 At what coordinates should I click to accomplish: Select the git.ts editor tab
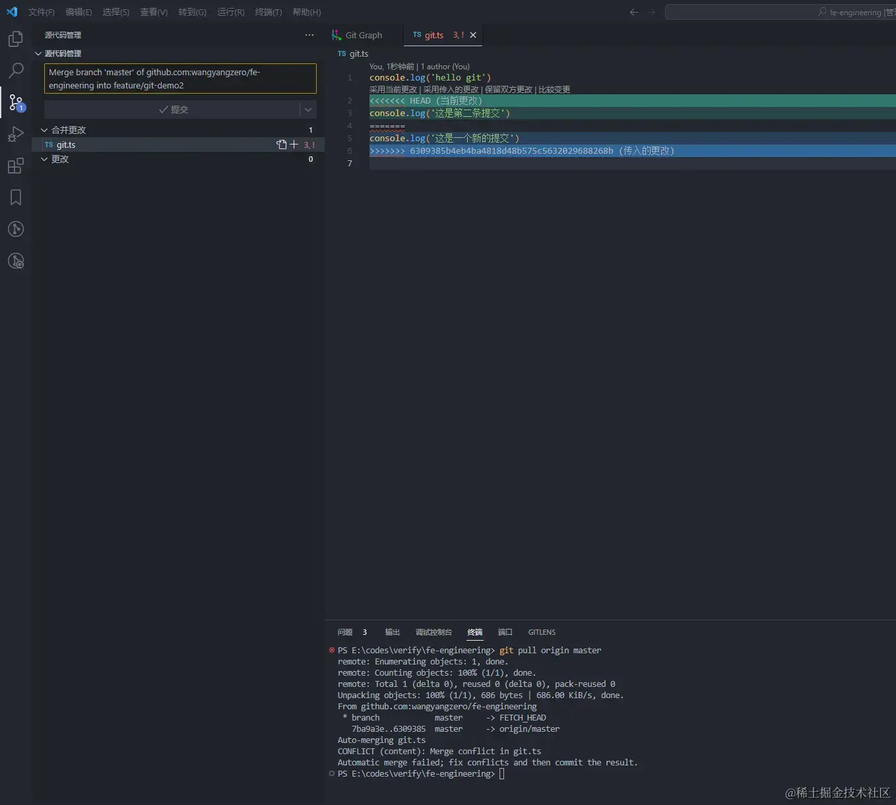pyautogui.click(x=433, y=35)
